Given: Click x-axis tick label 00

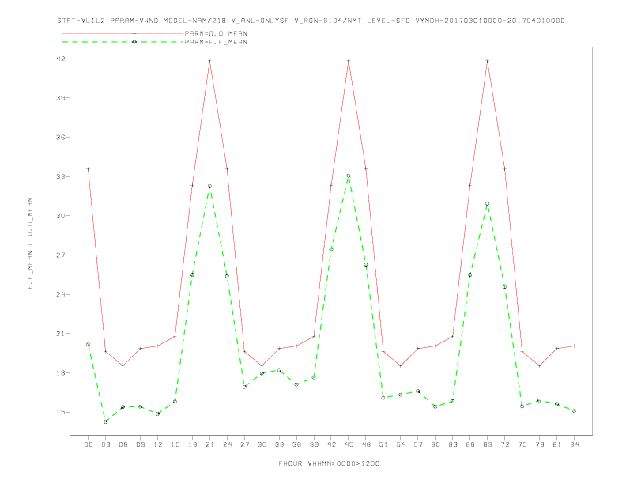Looking at the screenshot, I should [89, 444].
